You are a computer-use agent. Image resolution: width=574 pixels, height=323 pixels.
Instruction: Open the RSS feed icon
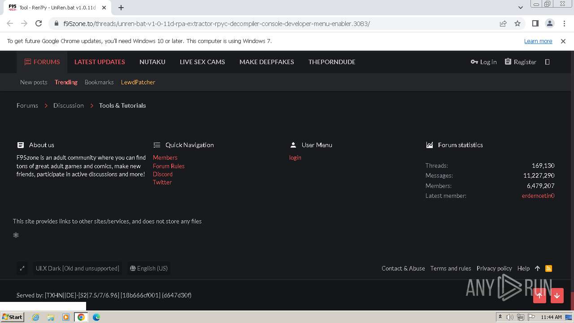(548, 268)
